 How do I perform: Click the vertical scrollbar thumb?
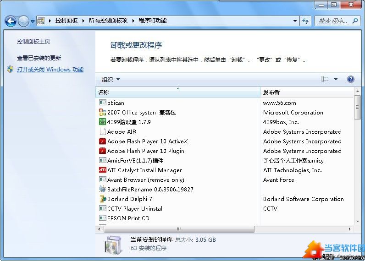(357, 107)
